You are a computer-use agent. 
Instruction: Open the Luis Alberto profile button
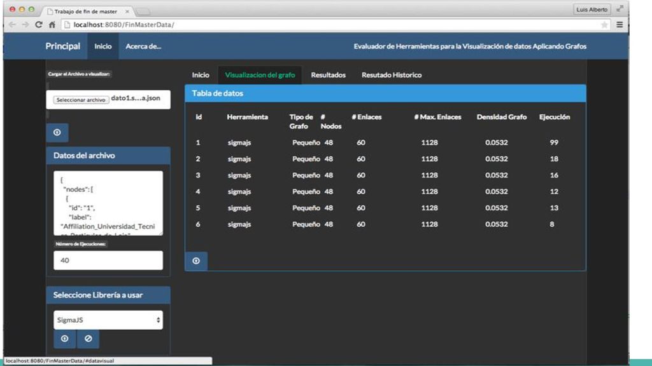coord(592,9)
